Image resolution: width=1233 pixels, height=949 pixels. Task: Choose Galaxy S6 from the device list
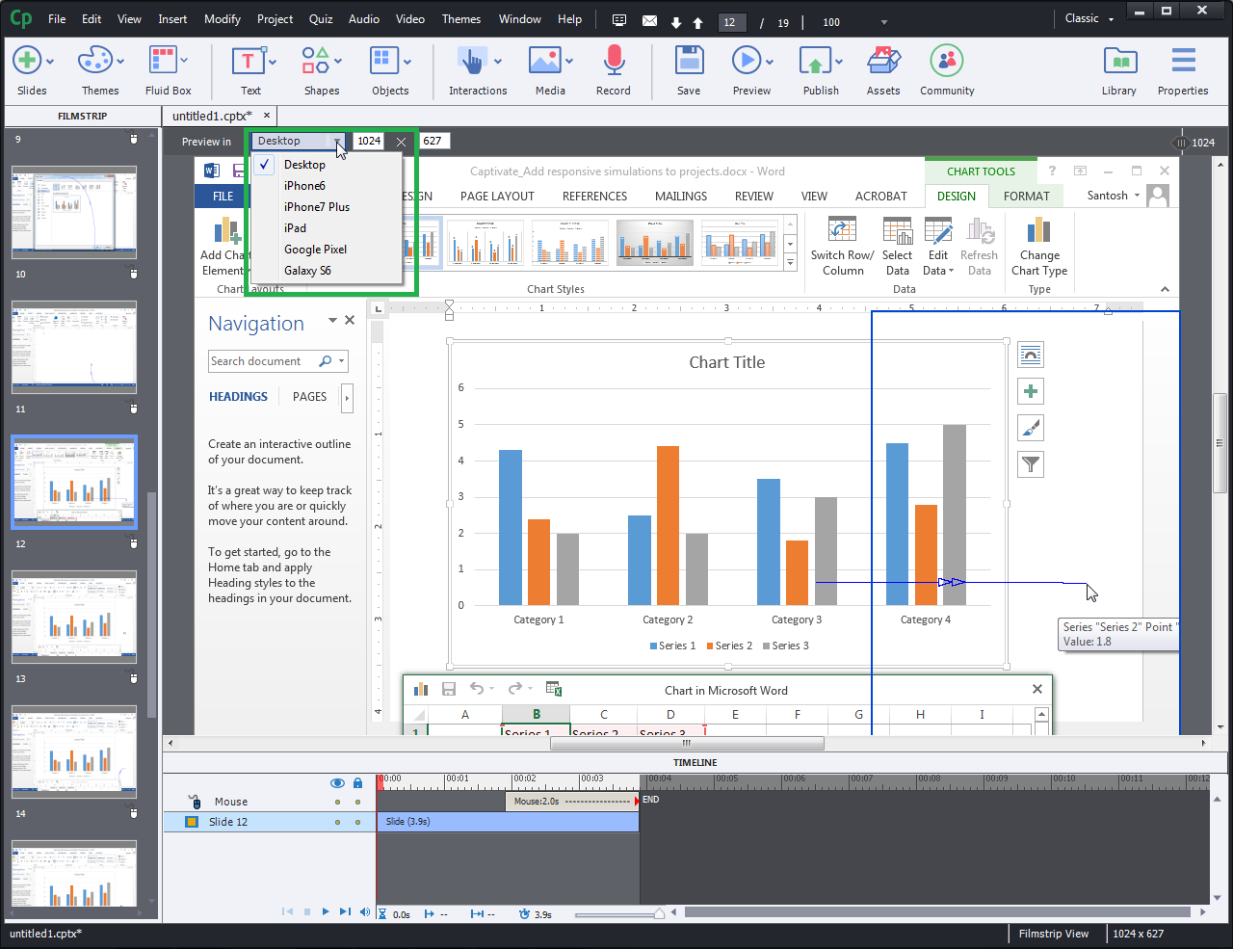coord(307,271)
